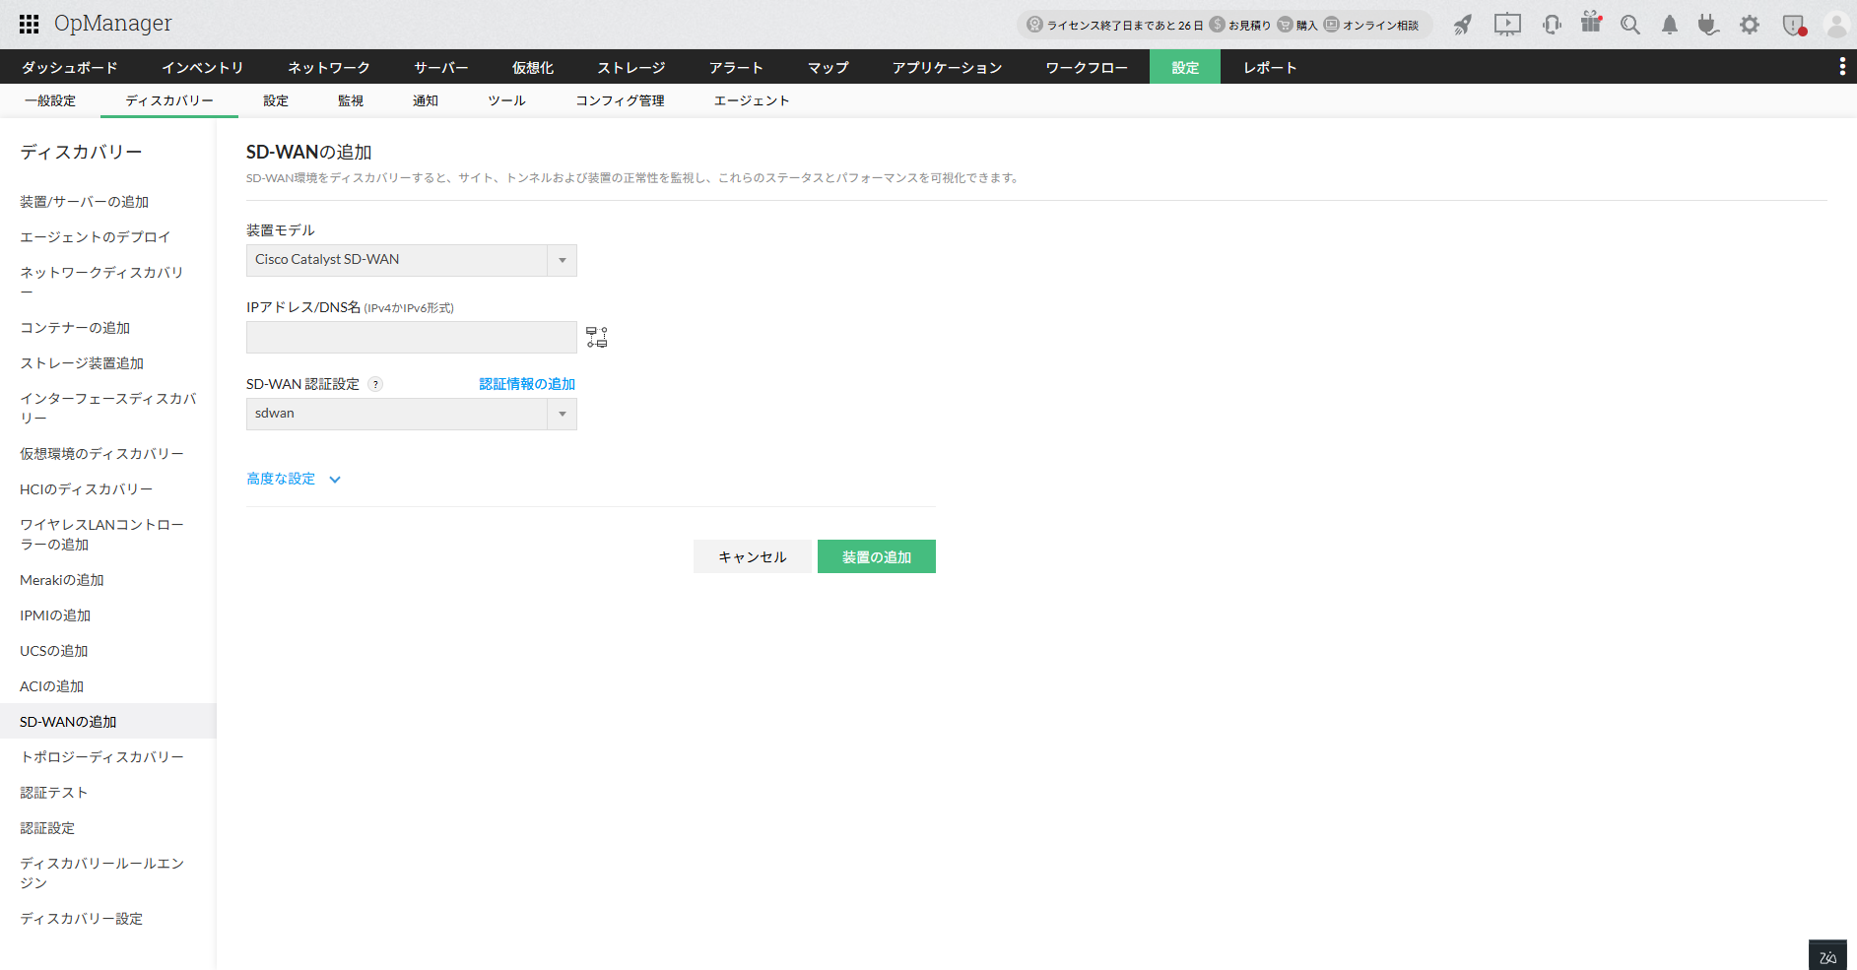The height and width of the screenshot is (970, 1857).
Task: Open the 仮想化 menu
Action: 533,67
